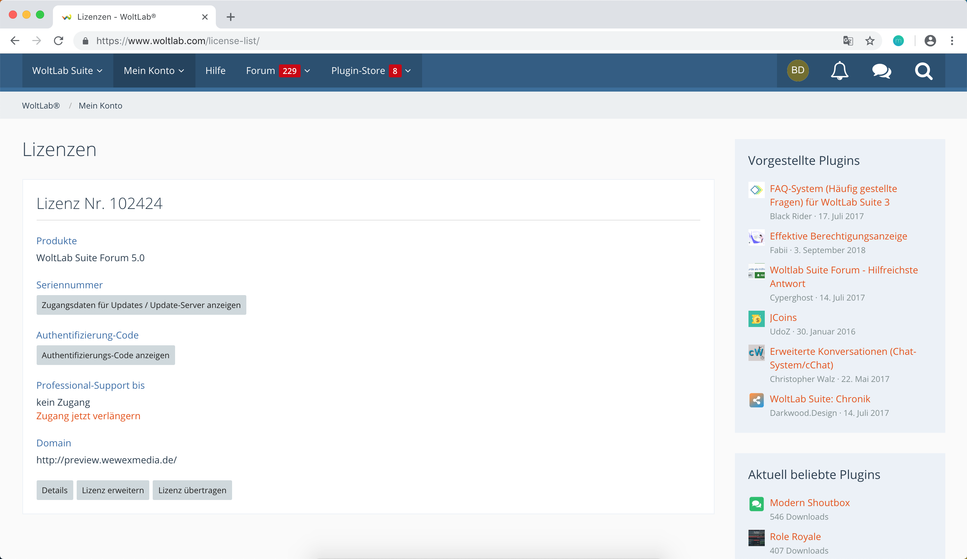Open the notifications bell icon

(x=839, y=71)
